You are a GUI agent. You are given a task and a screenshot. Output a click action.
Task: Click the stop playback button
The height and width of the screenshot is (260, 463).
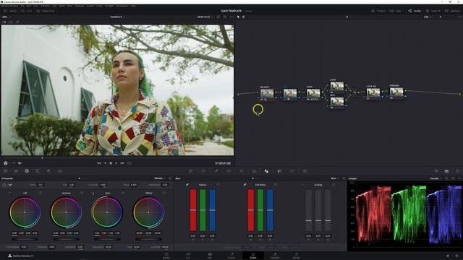coord(111,163)
